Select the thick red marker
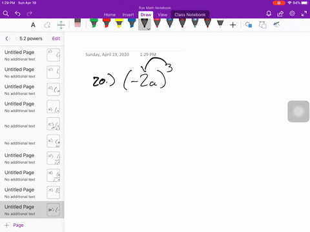310x232 pixels. pos(107,23)
